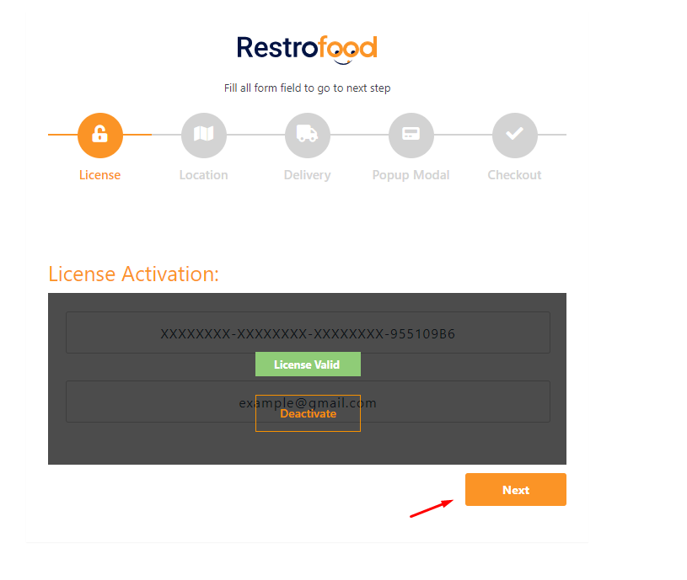Screen dimensions: 687x580
Task: Proceed with the orange Next button
Action: pyautogui.click(x=515, y=490)
